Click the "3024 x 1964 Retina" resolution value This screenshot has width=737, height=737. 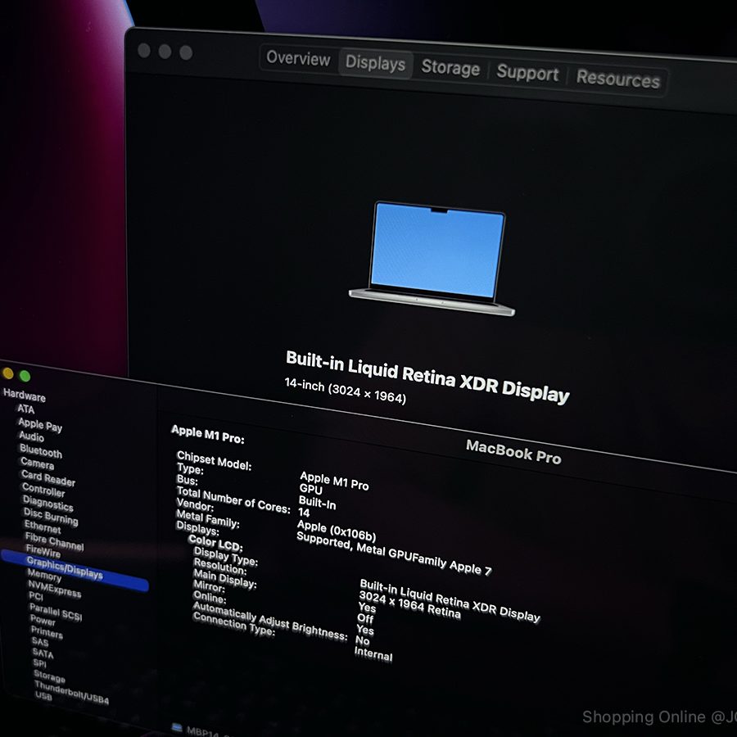(409, 605)
